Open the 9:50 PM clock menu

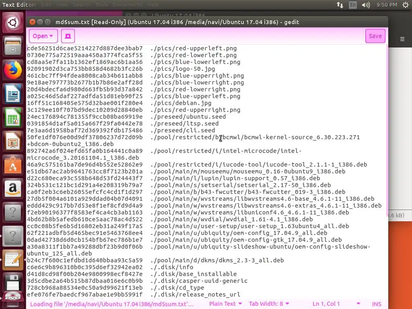tap(387, 5)
